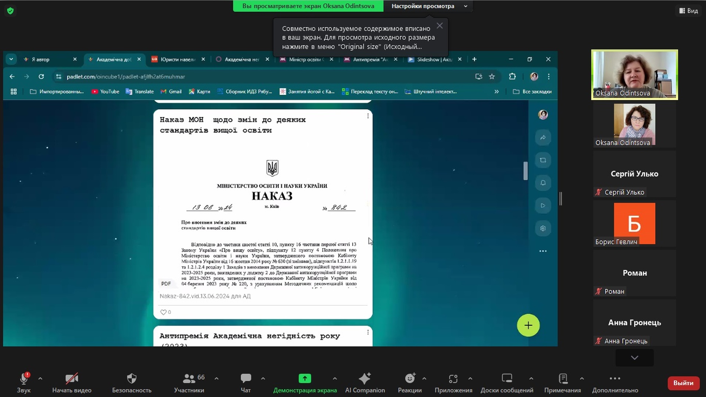Click the Демонстрация экрана share button

point(305,382)
